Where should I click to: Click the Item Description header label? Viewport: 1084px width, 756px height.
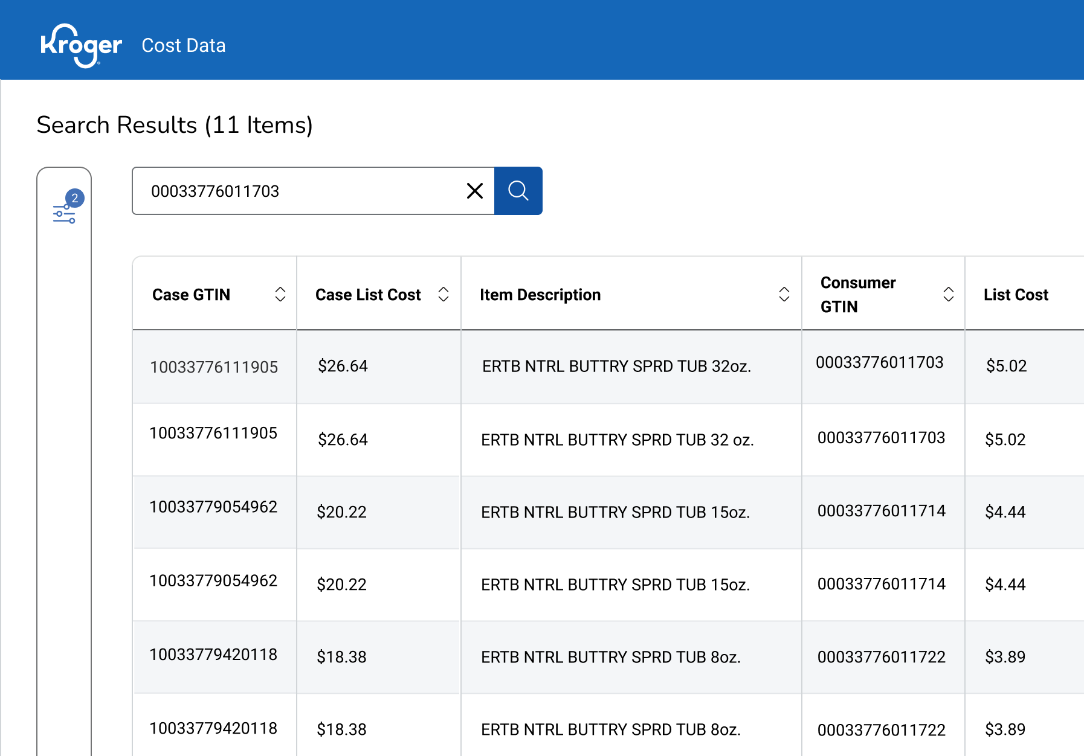[540, 295]
